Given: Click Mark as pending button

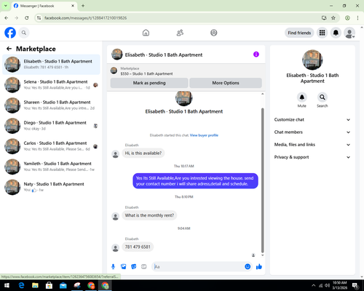Looking at the screenshot, I should pos(149,83).
